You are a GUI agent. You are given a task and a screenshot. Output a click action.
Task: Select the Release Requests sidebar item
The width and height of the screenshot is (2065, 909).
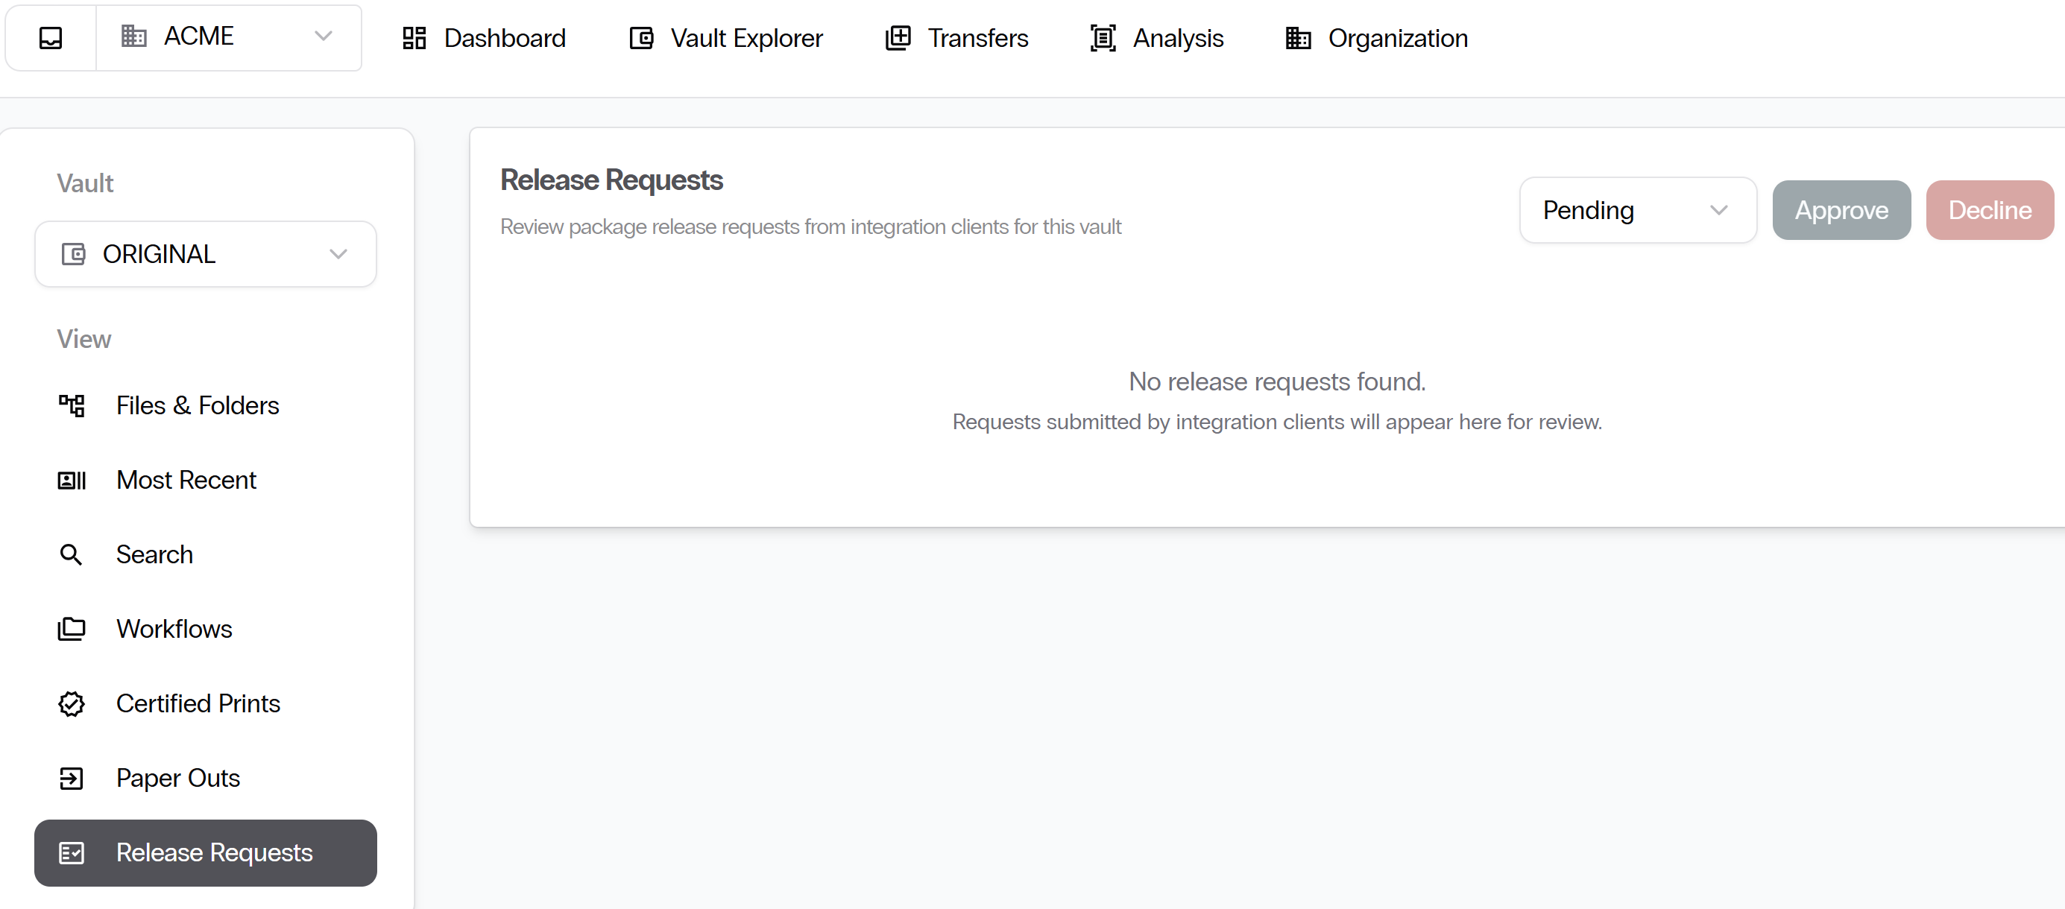coord(205,852)
